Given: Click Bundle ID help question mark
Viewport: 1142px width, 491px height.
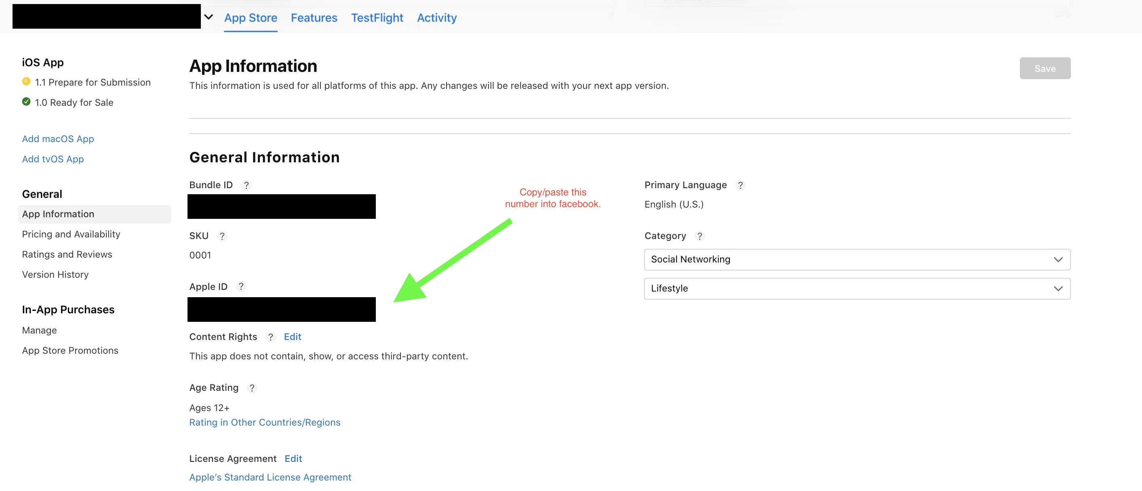Looking at the screenshot, I should (x=246, y=185).
